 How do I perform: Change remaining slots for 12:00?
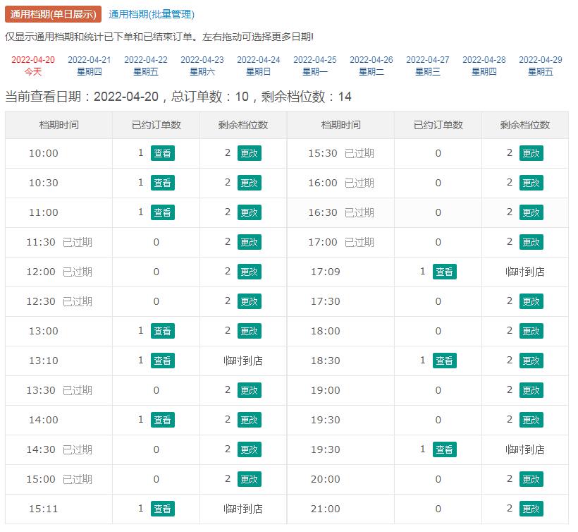[x=249, y=272]
